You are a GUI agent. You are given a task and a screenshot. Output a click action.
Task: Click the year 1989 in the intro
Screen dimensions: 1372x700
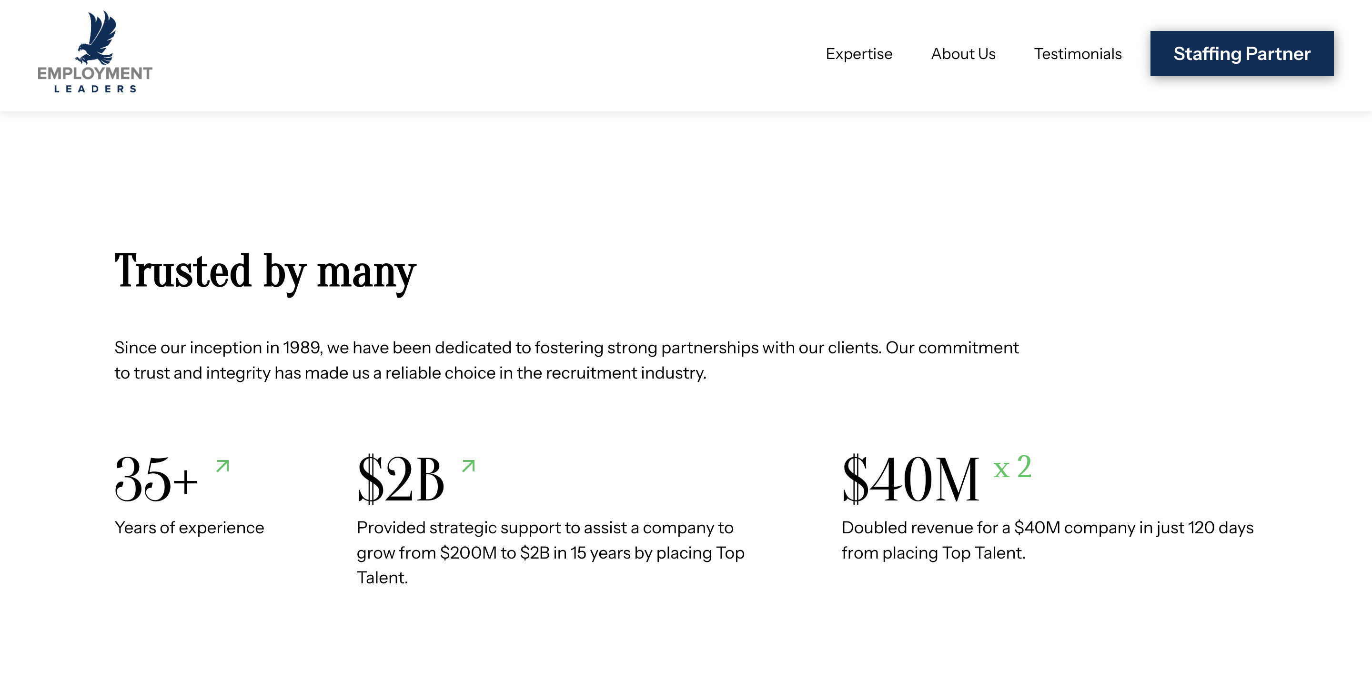click(302, 348)
